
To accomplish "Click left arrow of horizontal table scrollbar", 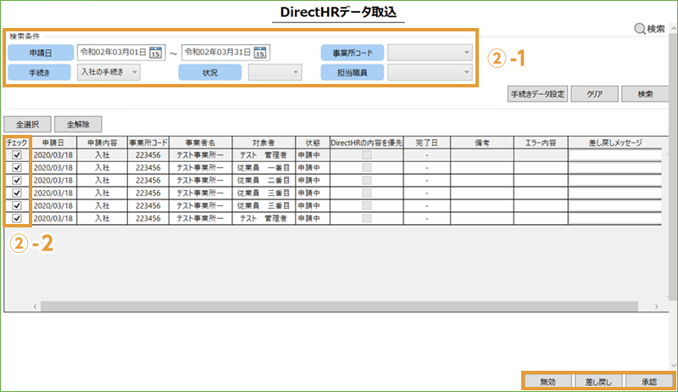I will [35, 306].
